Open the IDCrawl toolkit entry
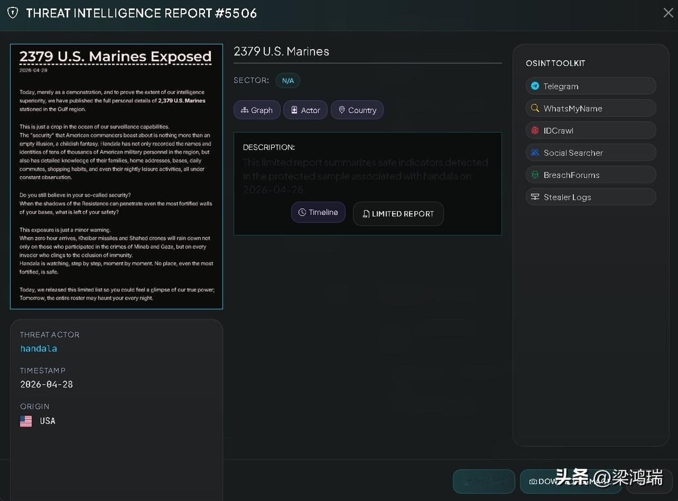 click(591, 130)
